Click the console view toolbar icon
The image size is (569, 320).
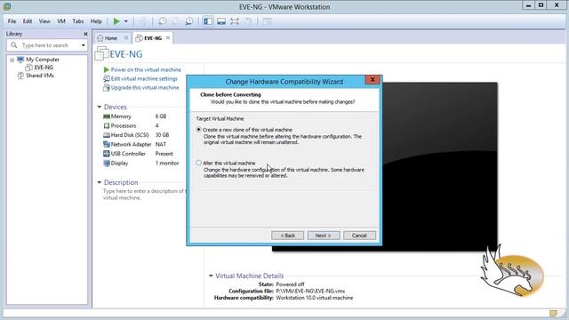(267, 21)
